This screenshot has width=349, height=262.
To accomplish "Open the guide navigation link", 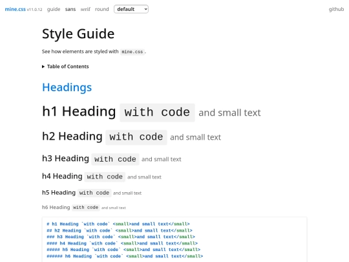I will pyautogui.click(x=54, y=9).
